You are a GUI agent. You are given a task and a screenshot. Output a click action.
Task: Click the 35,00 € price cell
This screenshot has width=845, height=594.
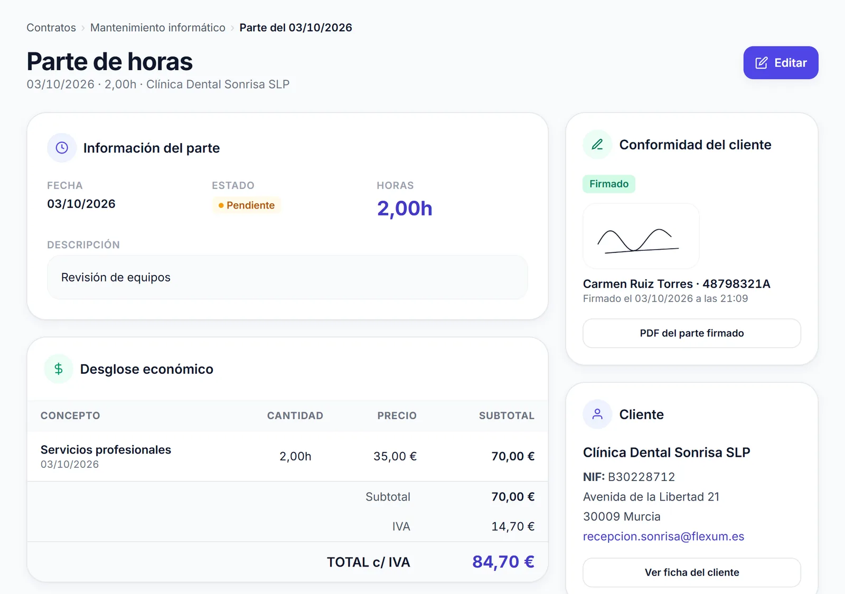395,456
